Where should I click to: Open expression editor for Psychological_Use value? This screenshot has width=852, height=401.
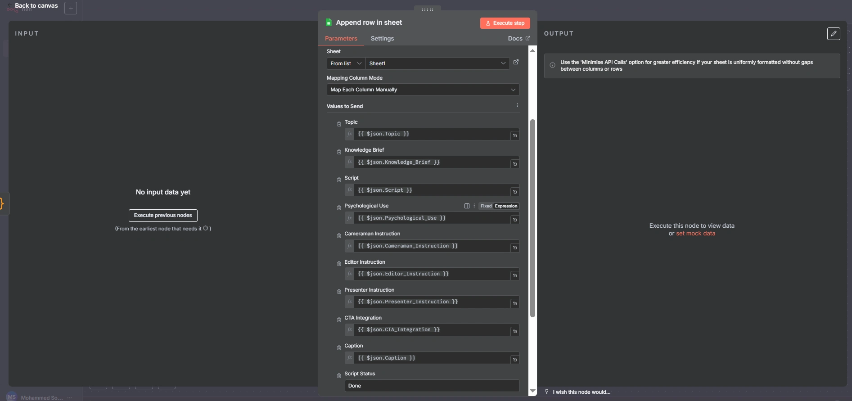(x=515, y=219)
